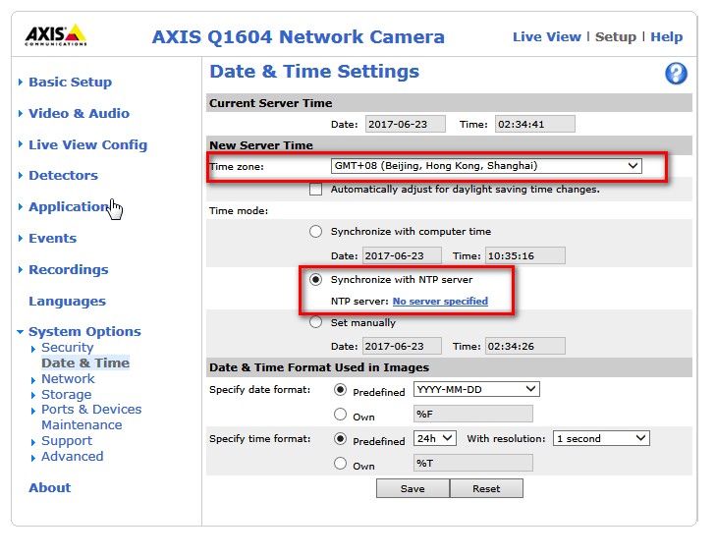Click the %F own date format field
The image size is (716, 558).
coord(472,415)
